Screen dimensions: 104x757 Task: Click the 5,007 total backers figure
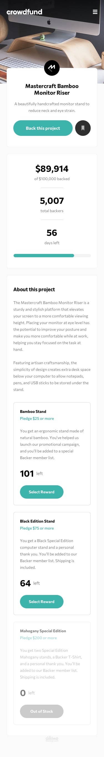click(52, 201)
